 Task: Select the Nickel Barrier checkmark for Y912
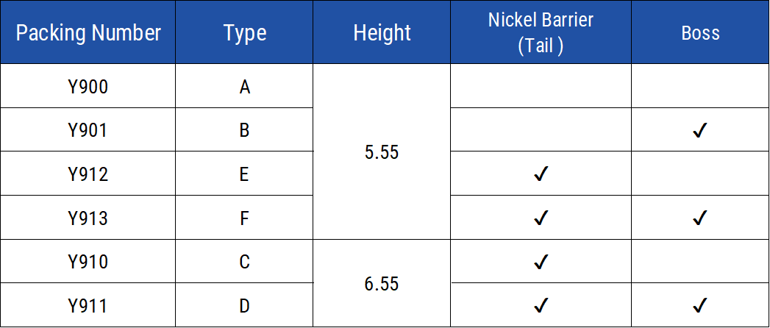click(x=541, y=174)
